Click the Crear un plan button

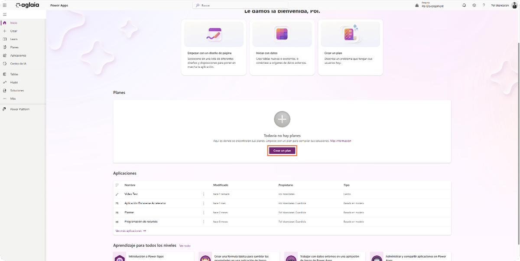[282, 150]
